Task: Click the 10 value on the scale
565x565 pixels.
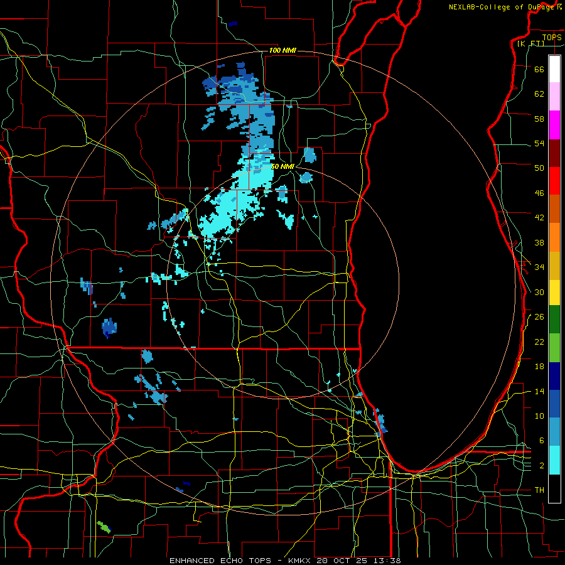Action: click(539, 416)
